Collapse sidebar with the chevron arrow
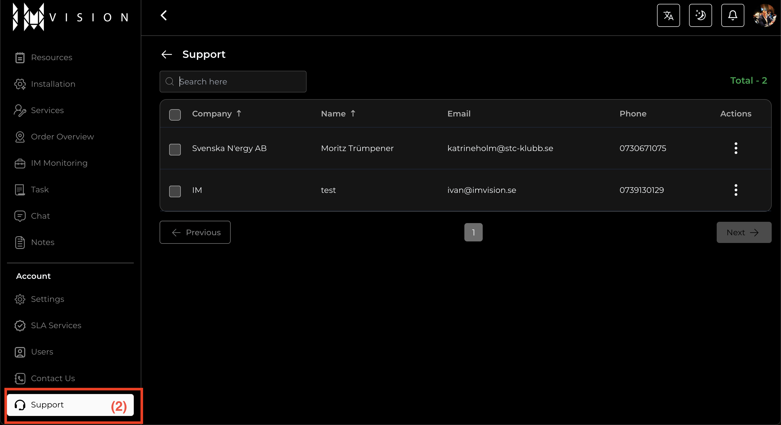Viewport: 781px width, 425px height. pyautogui.click(x=164, y=15)
